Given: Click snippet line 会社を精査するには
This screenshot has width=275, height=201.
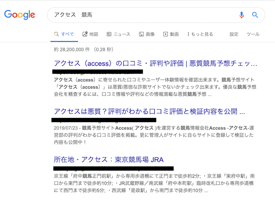Looking at the screenshot, I should [133, 94].
